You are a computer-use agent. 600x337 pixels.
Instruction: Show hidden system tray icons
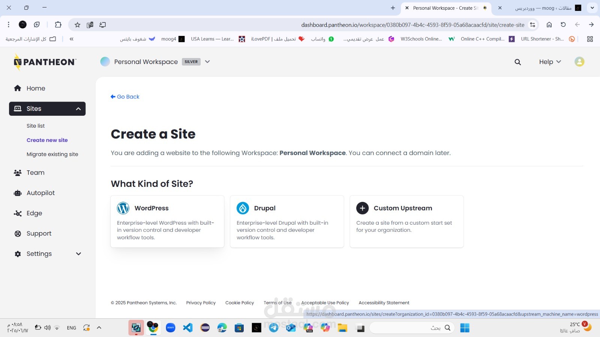coord(99,328)
